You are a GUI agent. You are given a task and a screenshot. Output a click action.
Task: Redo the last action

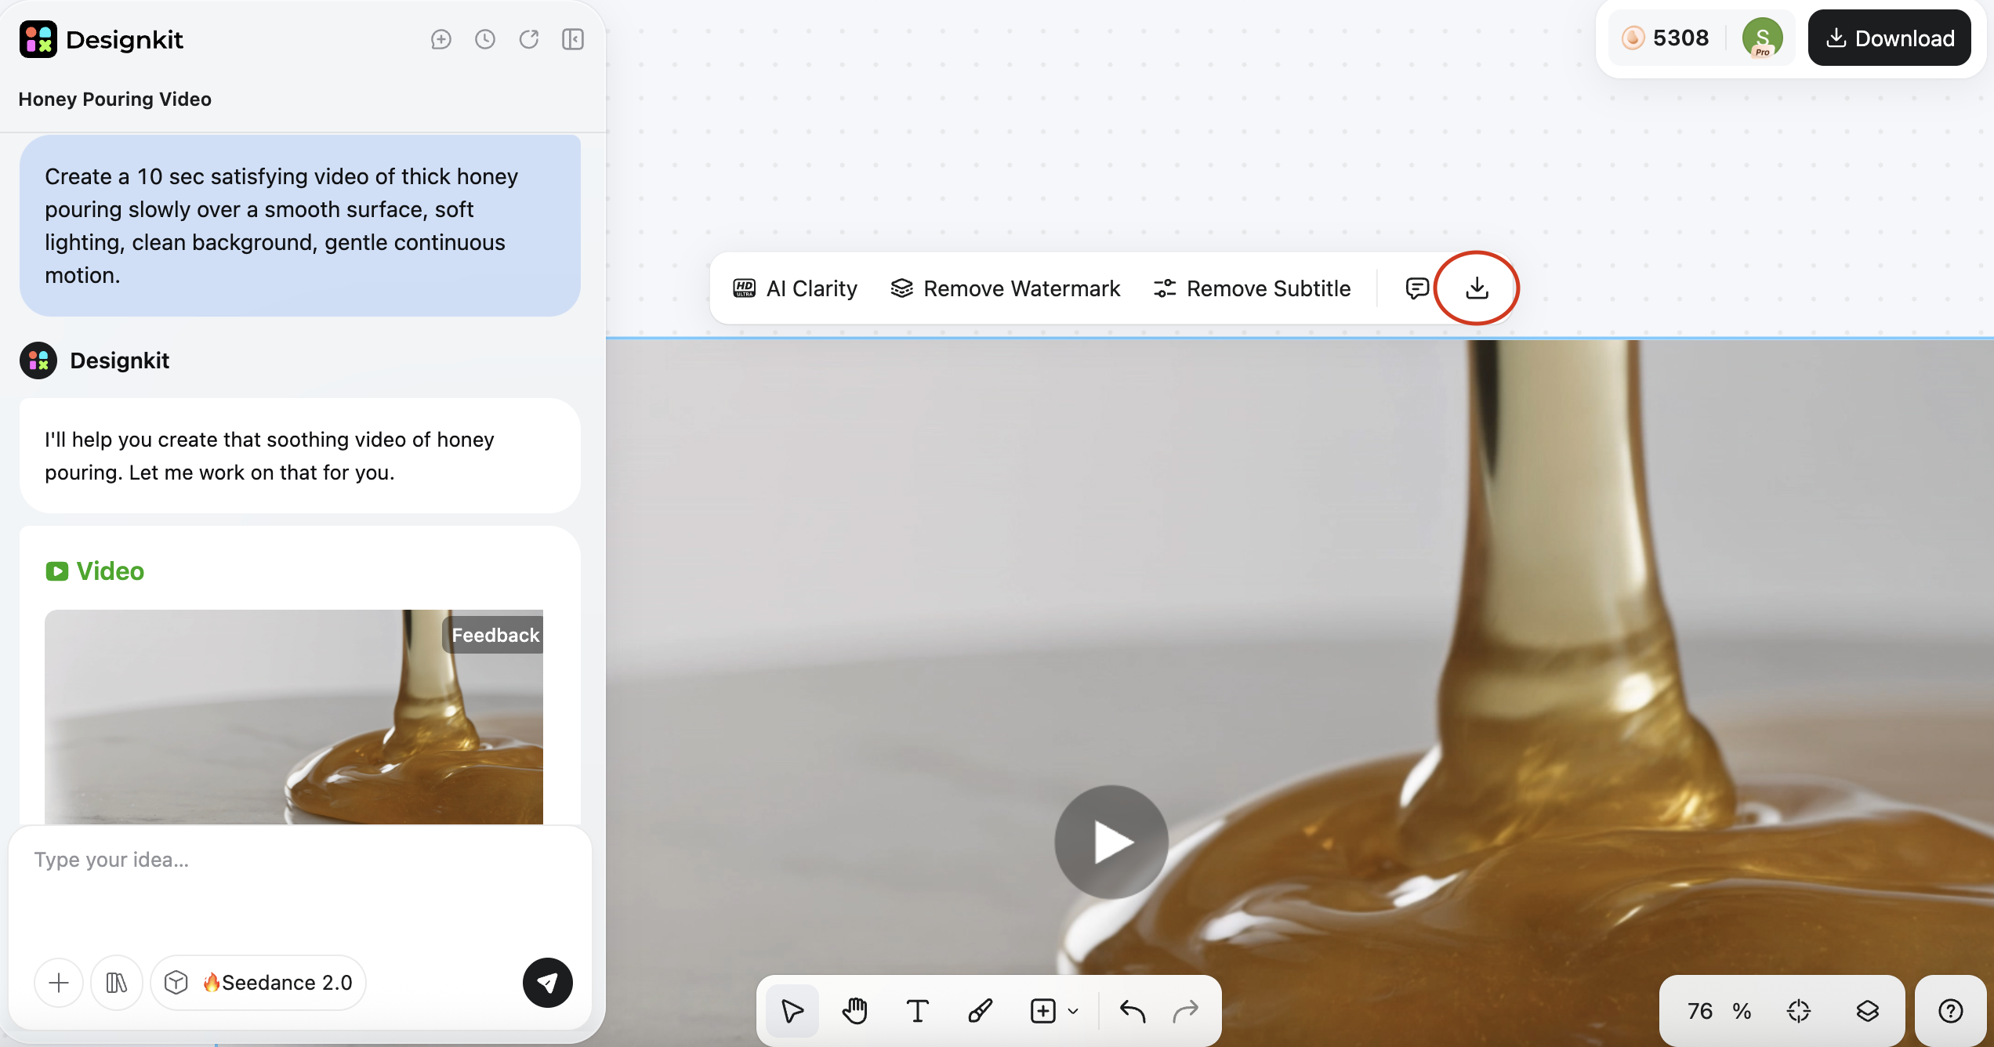point(1186,1011)
